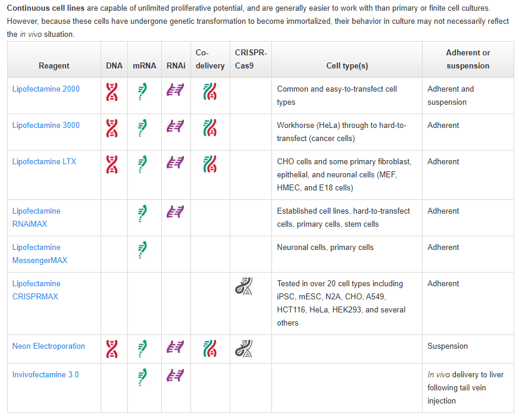519x416 pixels.
Task: Click the Co-delivery icon for Neon Electroporation
Action: pos(210,349)
